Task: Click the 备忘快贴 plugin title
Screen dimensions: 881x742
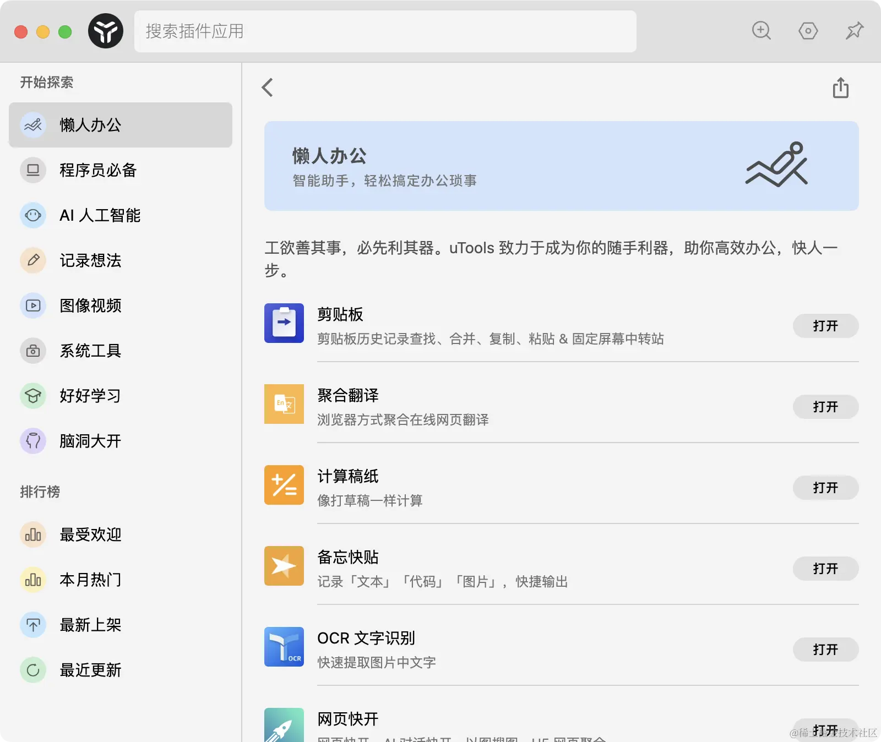Action: pos(348,557)
